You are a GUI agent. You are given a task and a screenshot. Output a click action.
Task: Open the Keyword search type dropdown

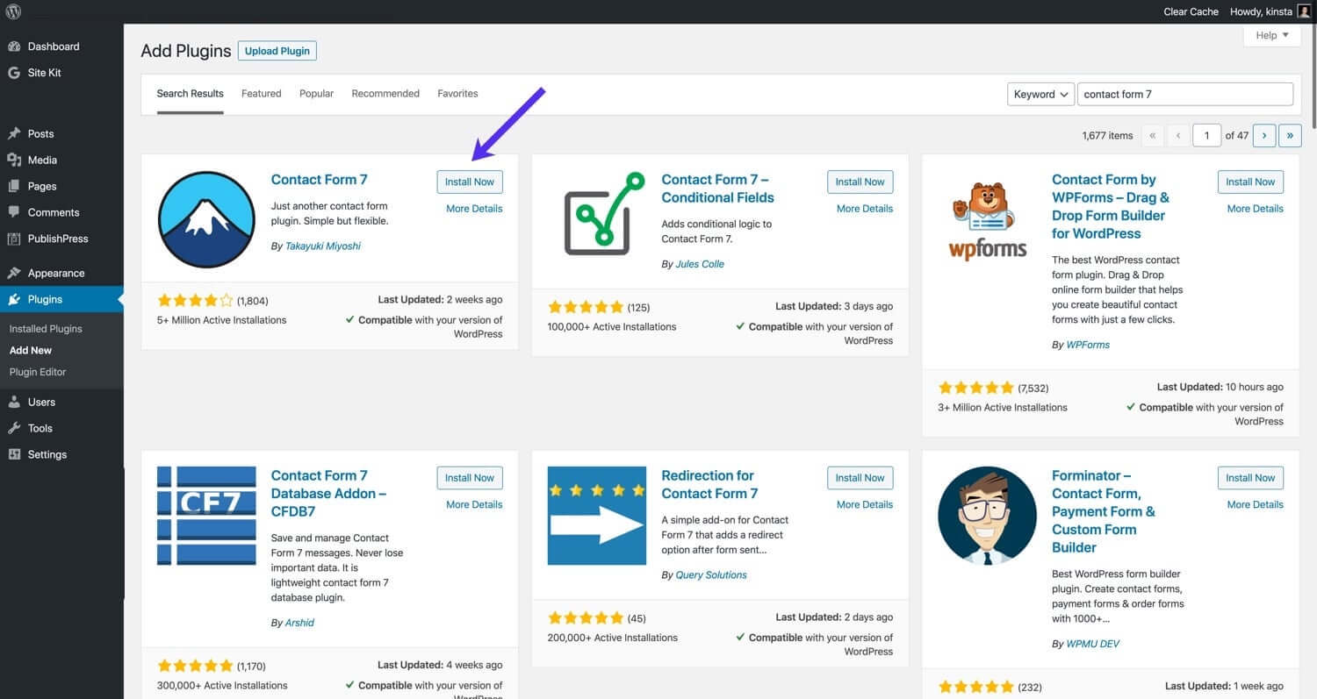(1040, 95)
